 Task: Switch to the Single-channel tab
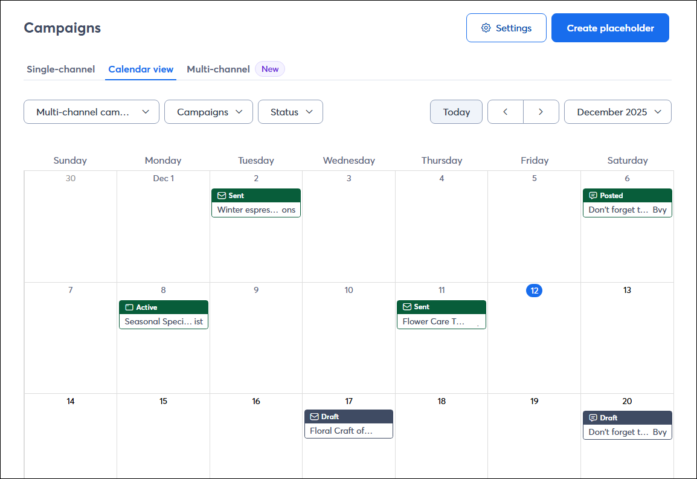[60, 69]
